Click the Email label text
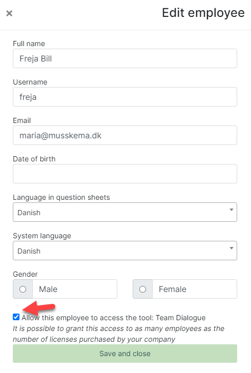The image size is (251, 373). coord(22,120)
